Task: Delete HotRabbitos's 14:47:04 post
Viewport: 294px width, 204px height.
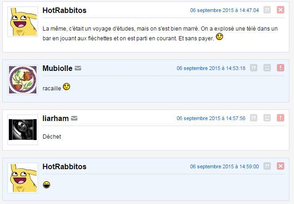Action: tap(281, 10)
